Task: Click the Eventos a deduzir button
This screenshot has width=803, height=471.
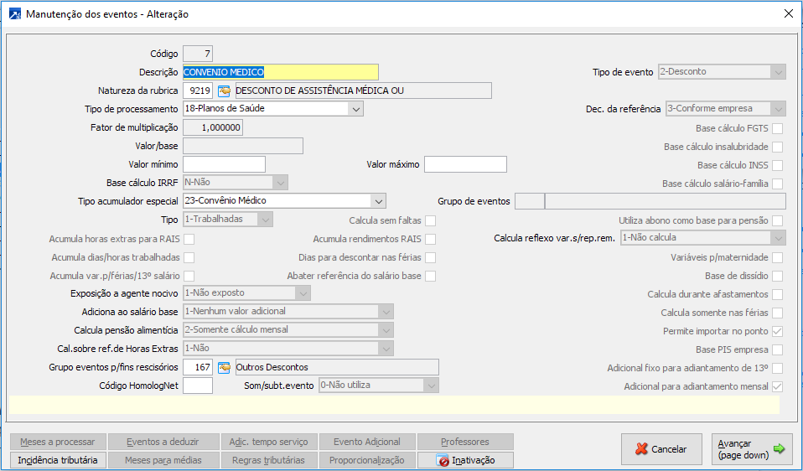Action: (x=163, y=442)
